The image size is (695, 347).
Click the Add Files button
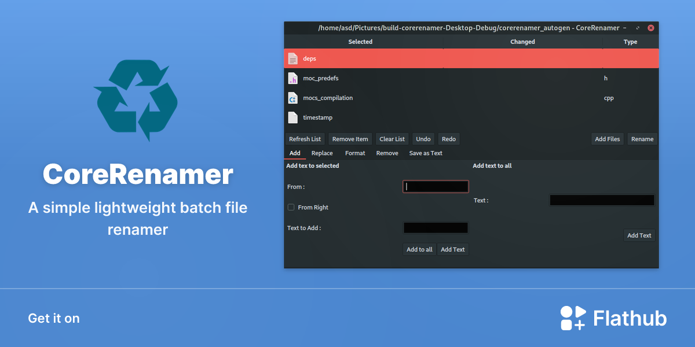pyautogui.click(x=608, y=139)
